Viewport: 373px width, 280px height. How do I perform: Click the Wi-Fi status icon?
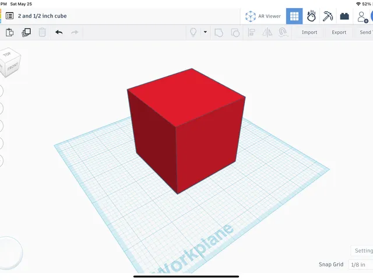[x=358, y=4]
